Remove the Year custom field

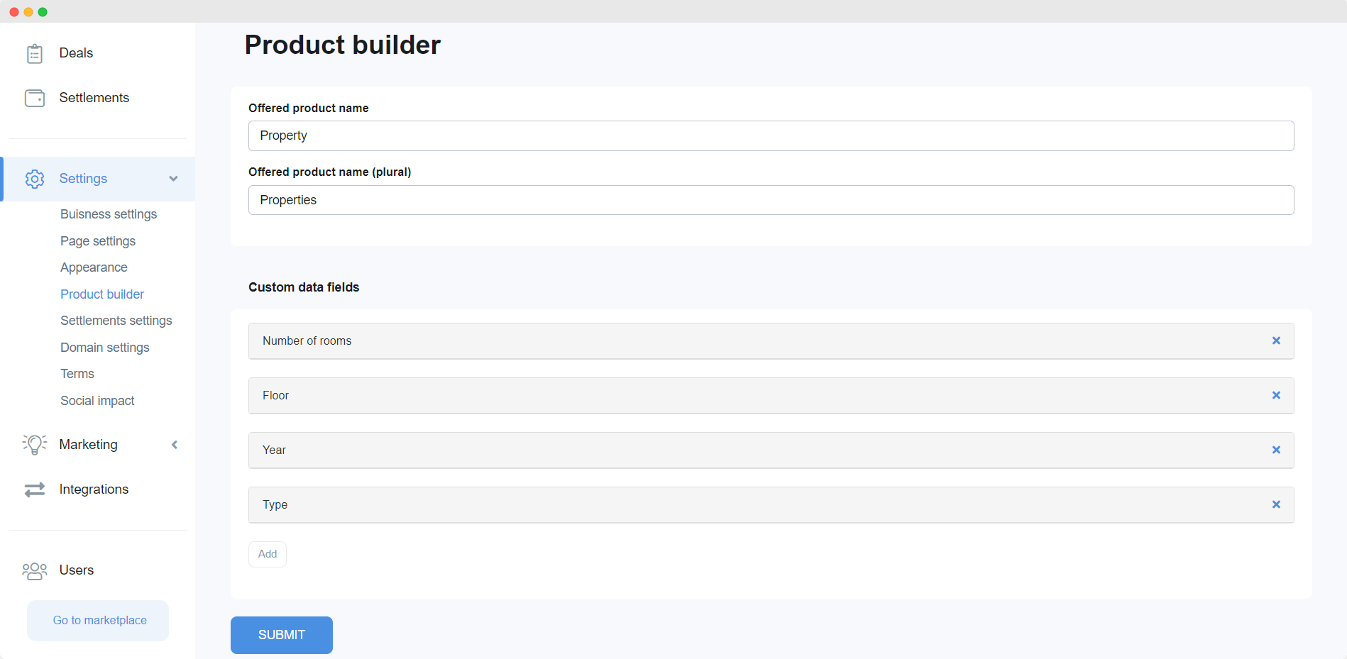pos(1276,450)
